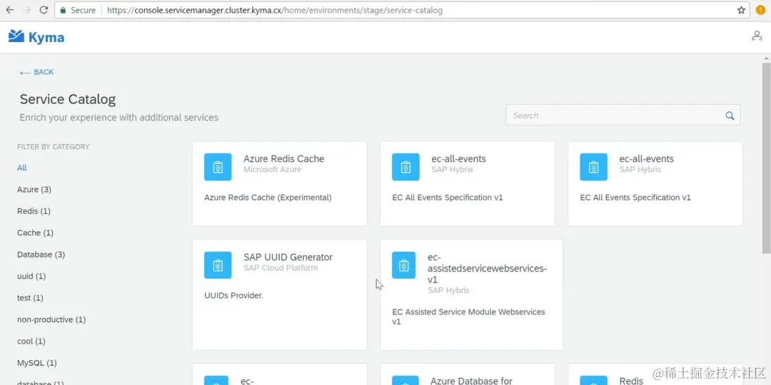Viewport: 771px width, 385px height.
Task: Click the browser address bar URL
Action: click(x=274, y=10)
